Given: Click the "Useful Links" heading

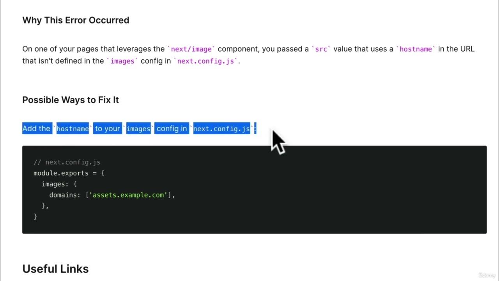Looking at the screenshot, I should (55, 269).
